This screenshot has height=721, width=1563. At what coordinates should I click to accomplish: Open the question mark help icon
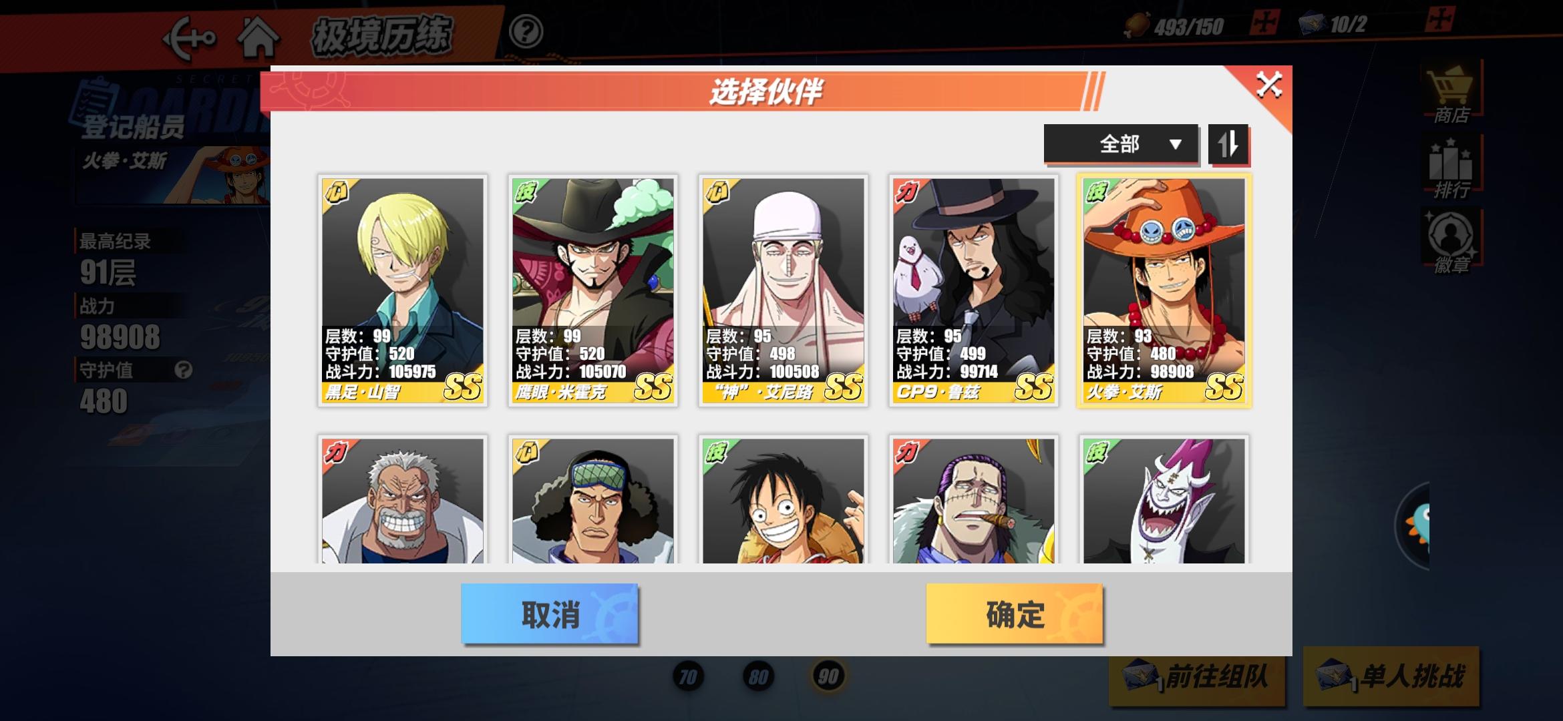(526, 31)
